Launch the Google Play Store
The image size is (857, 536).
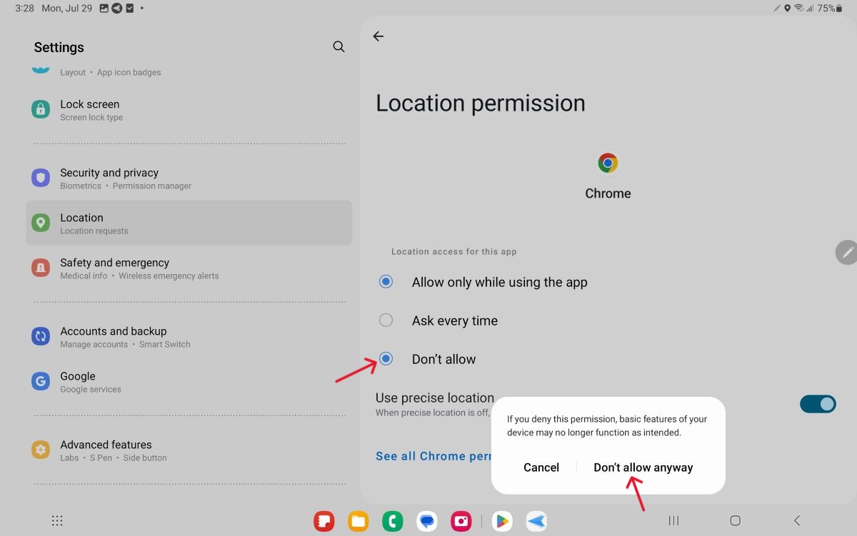tap(502, 521)
